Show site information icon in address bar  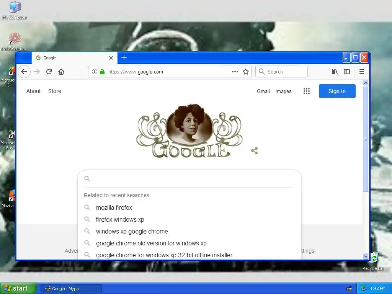pos(94,72)
